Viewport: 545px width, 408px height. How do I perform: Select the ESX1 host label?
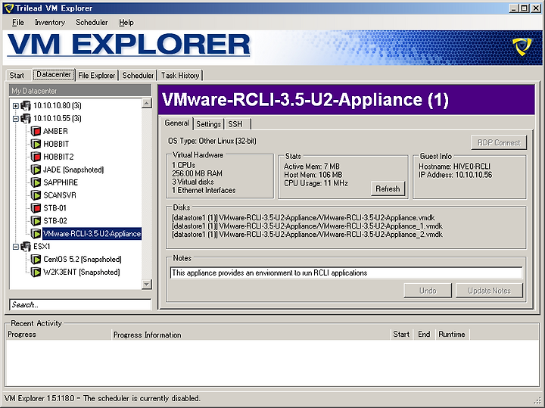point(42,247)
